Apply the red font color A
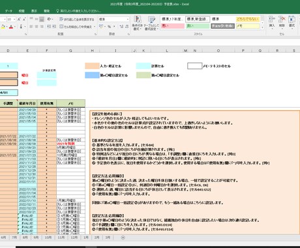 click(11, 27)
